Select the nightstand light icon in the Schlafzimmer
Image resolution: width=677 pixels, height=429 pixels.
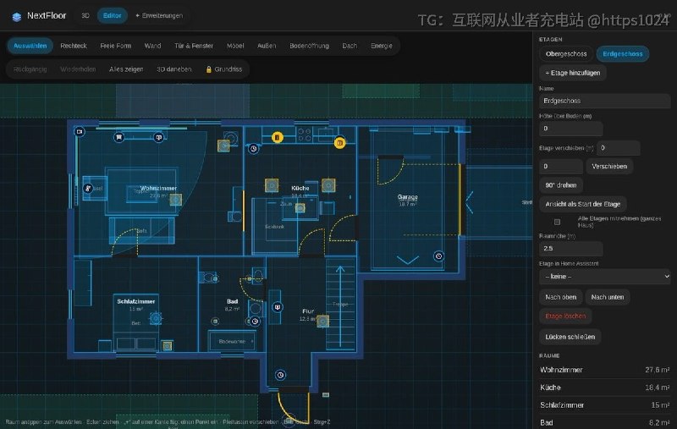167,345
